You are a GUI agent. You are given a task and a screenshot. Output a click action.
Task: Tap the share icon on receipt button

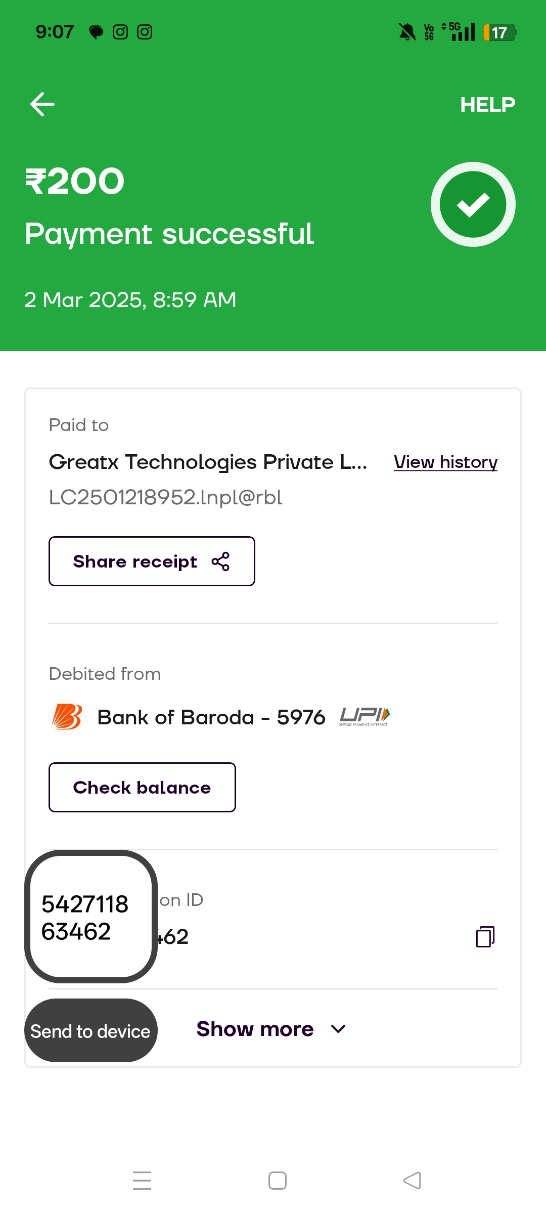220,561
